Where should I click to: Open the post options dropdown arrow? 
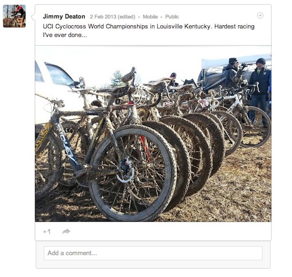pyautogui.click(x=260, y=16)
